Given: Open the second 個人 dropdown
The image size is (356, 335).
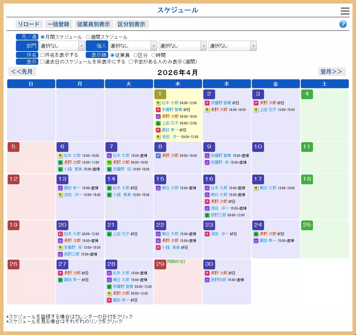Looking at the screenshot, I should point(183,46).
